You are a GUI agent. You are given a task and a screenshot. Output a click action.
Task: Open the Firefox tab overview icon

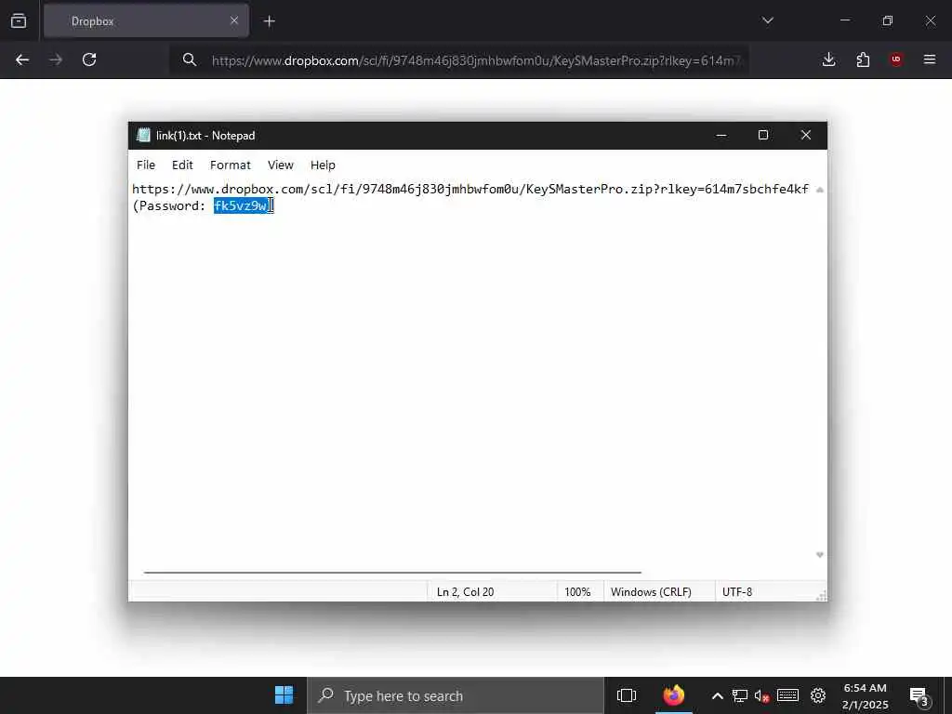19,20
